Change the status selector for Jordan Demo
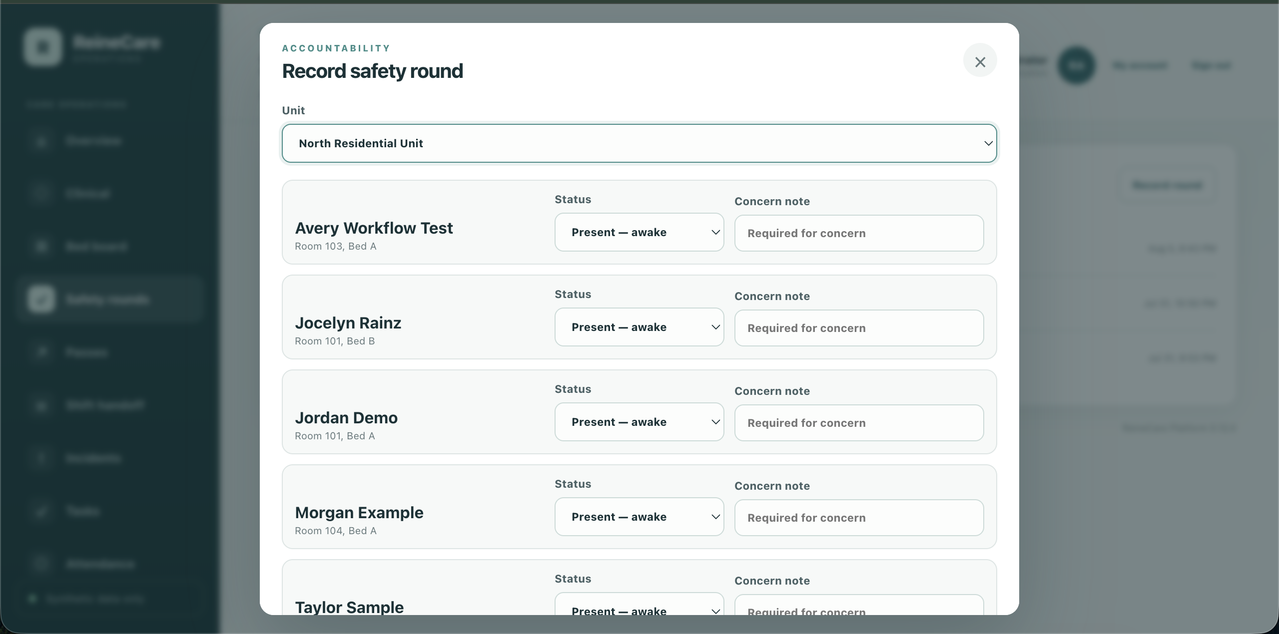The width and height of the screenshot is (1279, 634). pyautogui.click(x=639, y=422)
